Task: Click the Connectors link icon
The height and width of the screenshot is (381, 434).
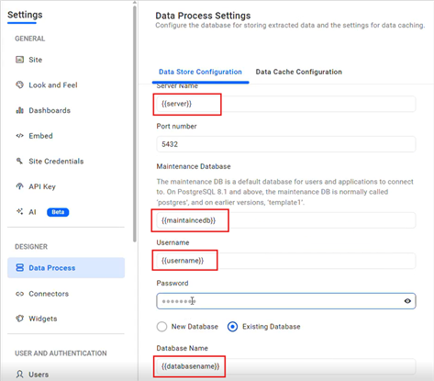Action: (x=19, y=294)
